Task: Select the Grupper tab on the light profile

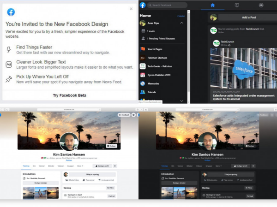Action: [70, 166]
